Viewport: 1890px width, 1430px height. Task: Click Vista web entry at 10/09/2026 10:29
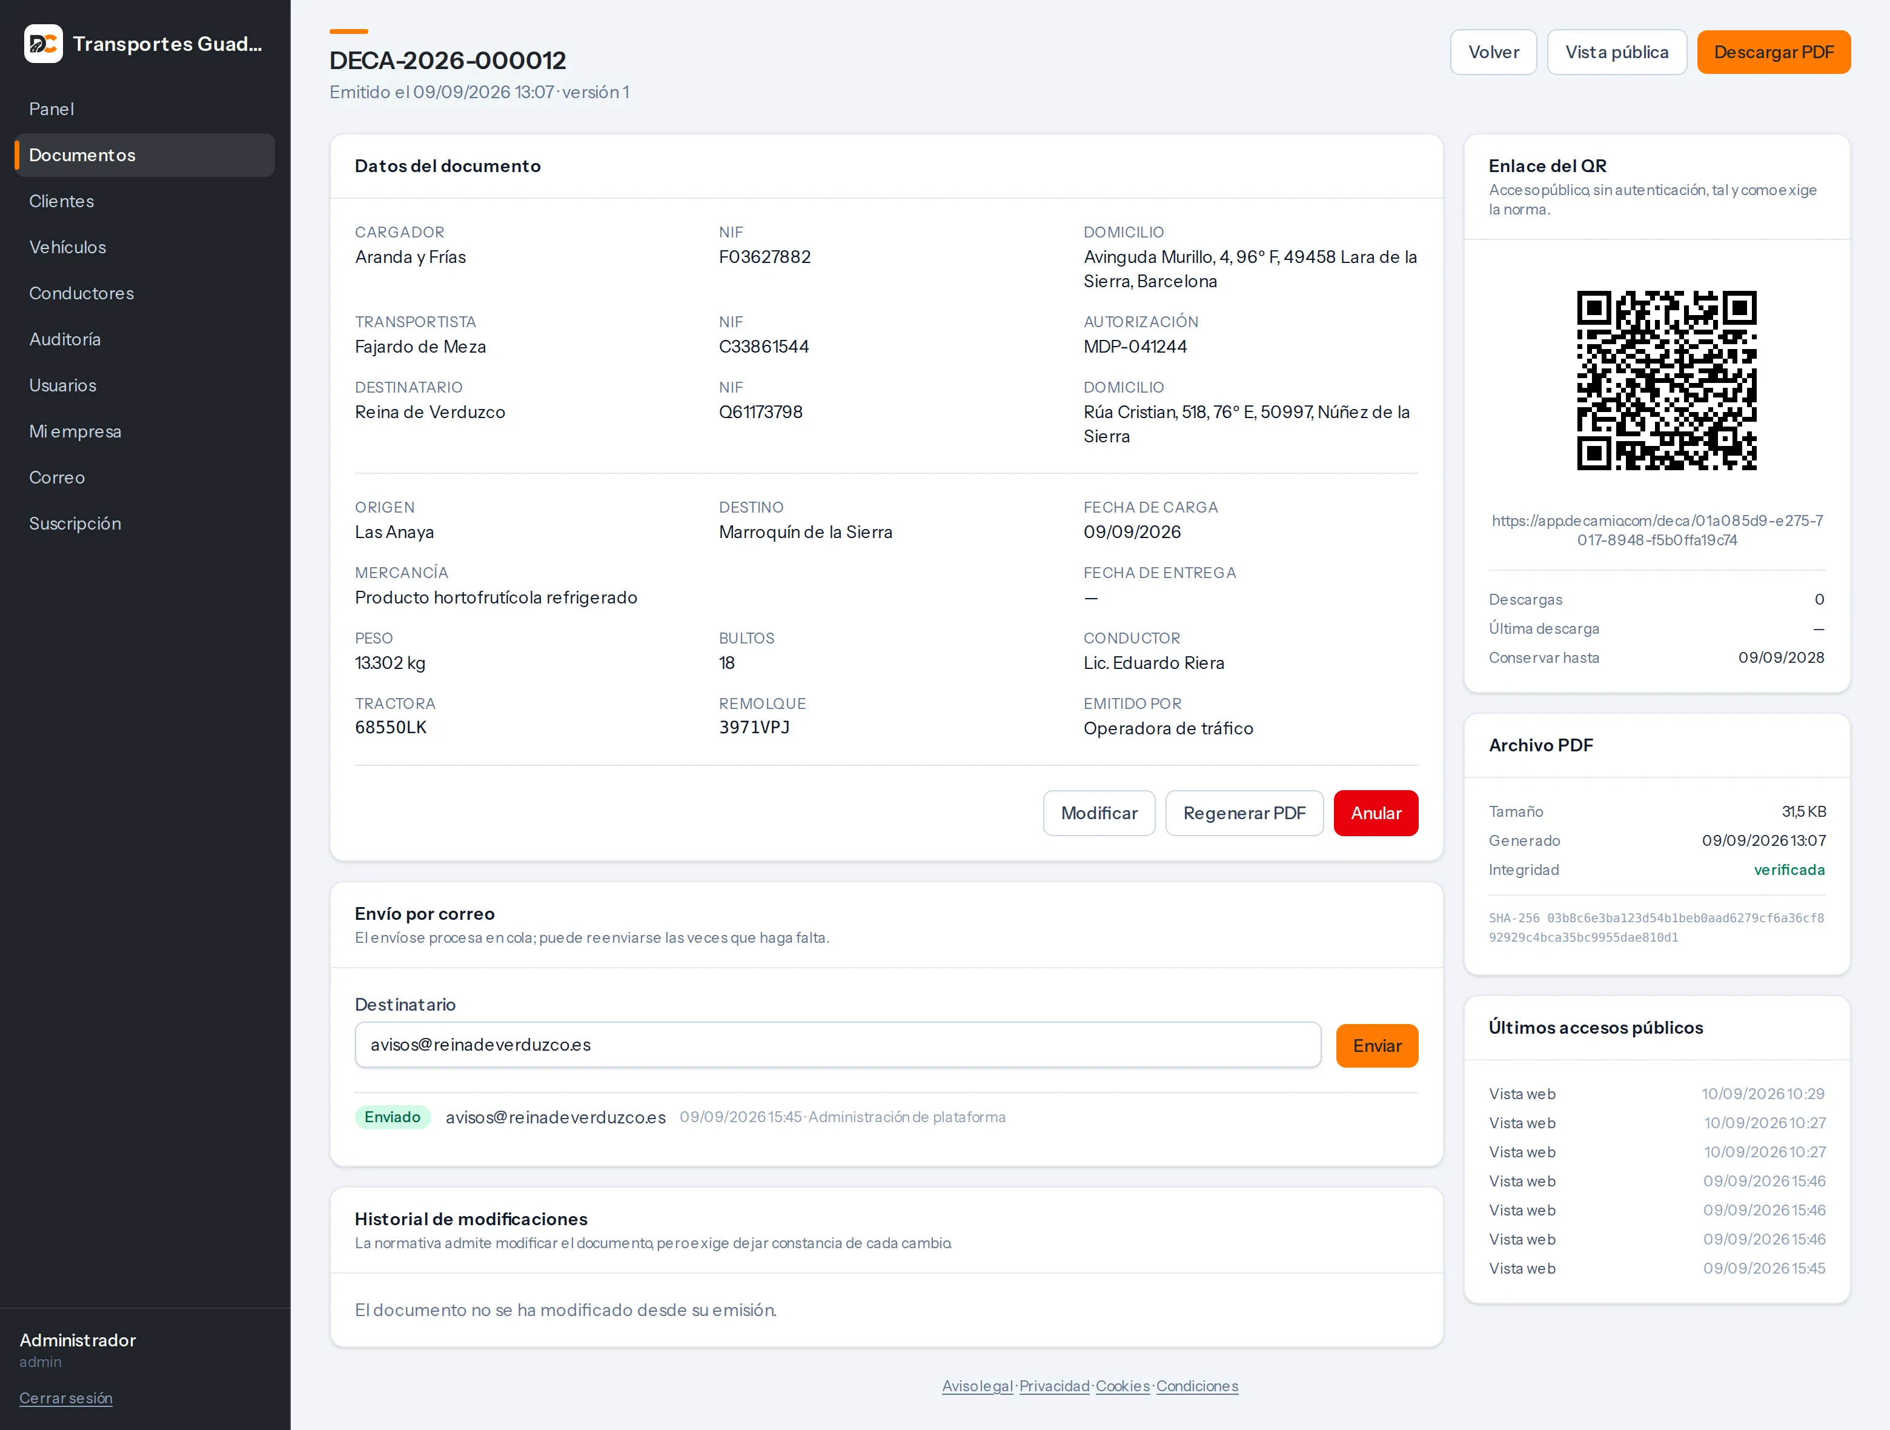click(1656, 1094)
